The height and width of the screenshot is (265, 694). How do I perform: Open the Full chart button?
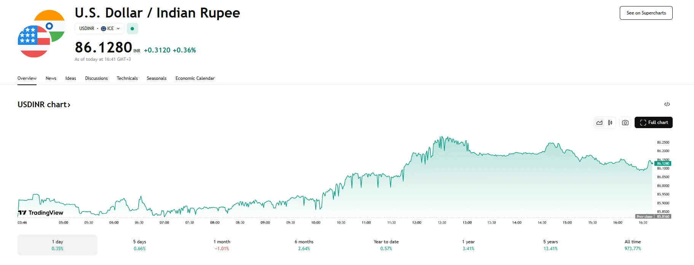pyautogui.click(x=653, y=122)
